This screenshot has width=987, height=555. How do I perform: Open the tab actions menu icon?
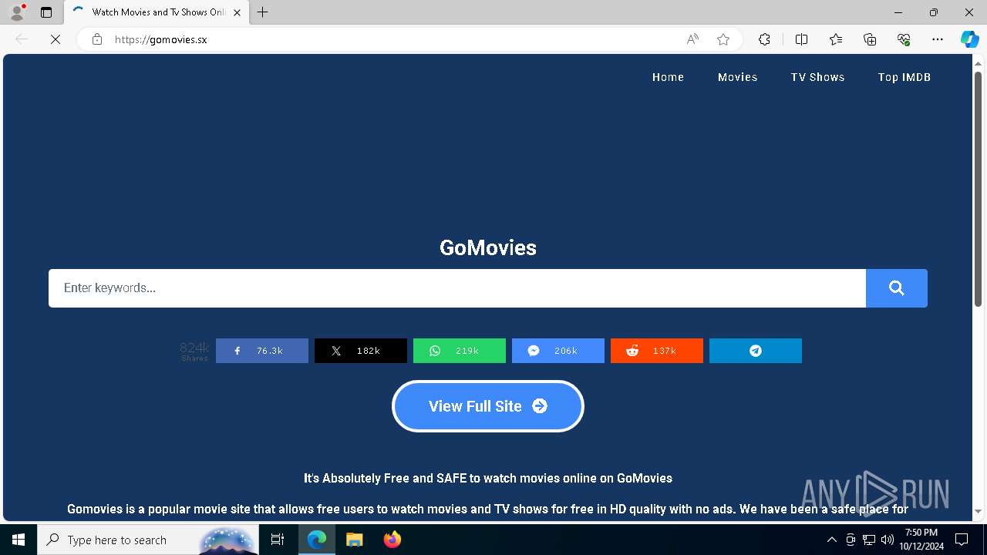tap(46, 12)
